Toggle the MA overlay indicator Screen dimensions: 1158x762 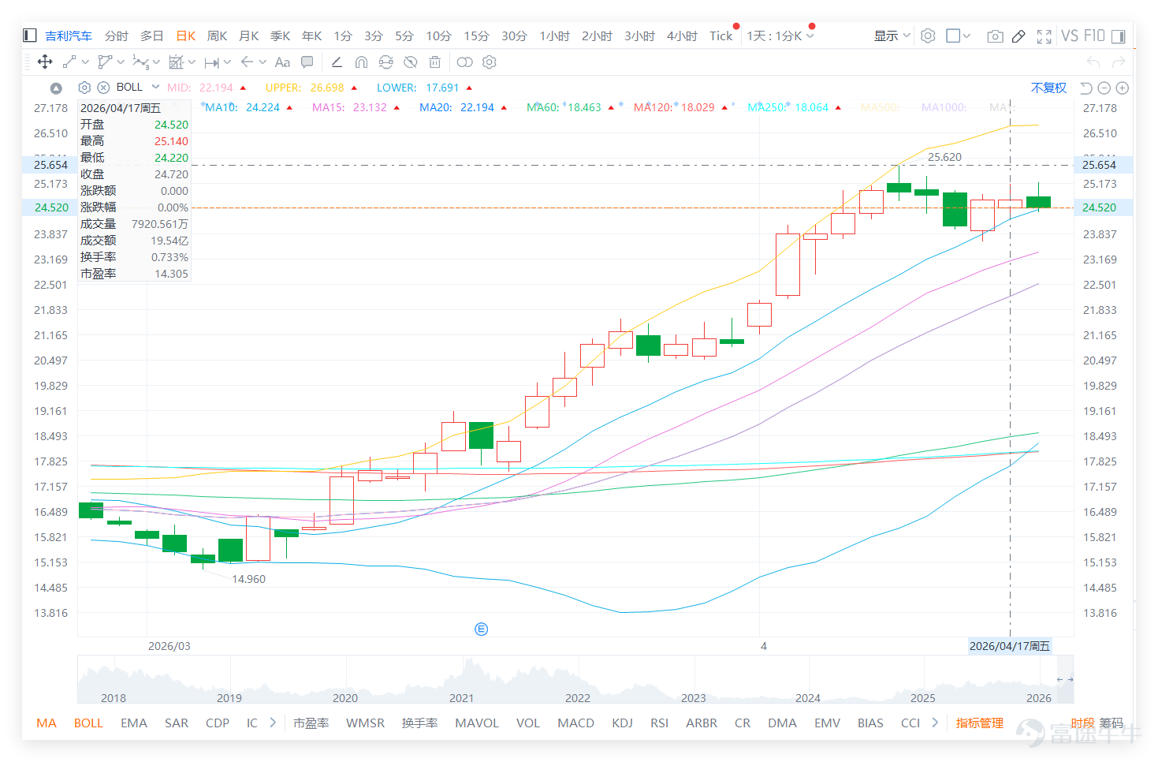[47, 723]
